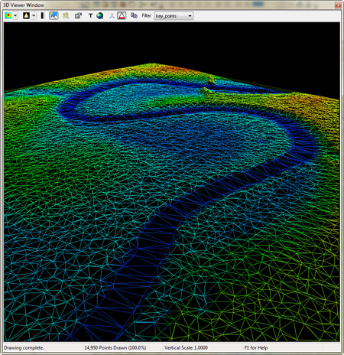Click the 3D Viewer Window title bar
This screenshot has height=355, width=344.
pos(168,5)
